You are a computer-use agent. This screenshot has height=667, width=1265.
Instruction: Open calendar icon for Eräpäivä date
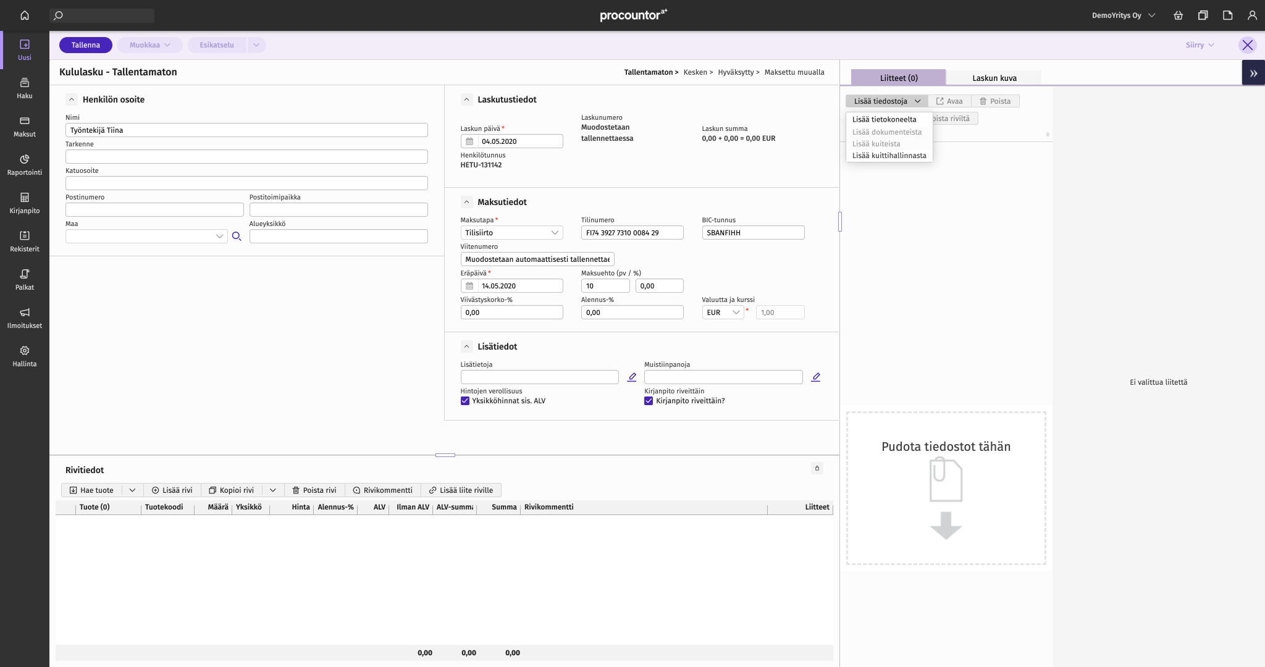click(469, 286)
